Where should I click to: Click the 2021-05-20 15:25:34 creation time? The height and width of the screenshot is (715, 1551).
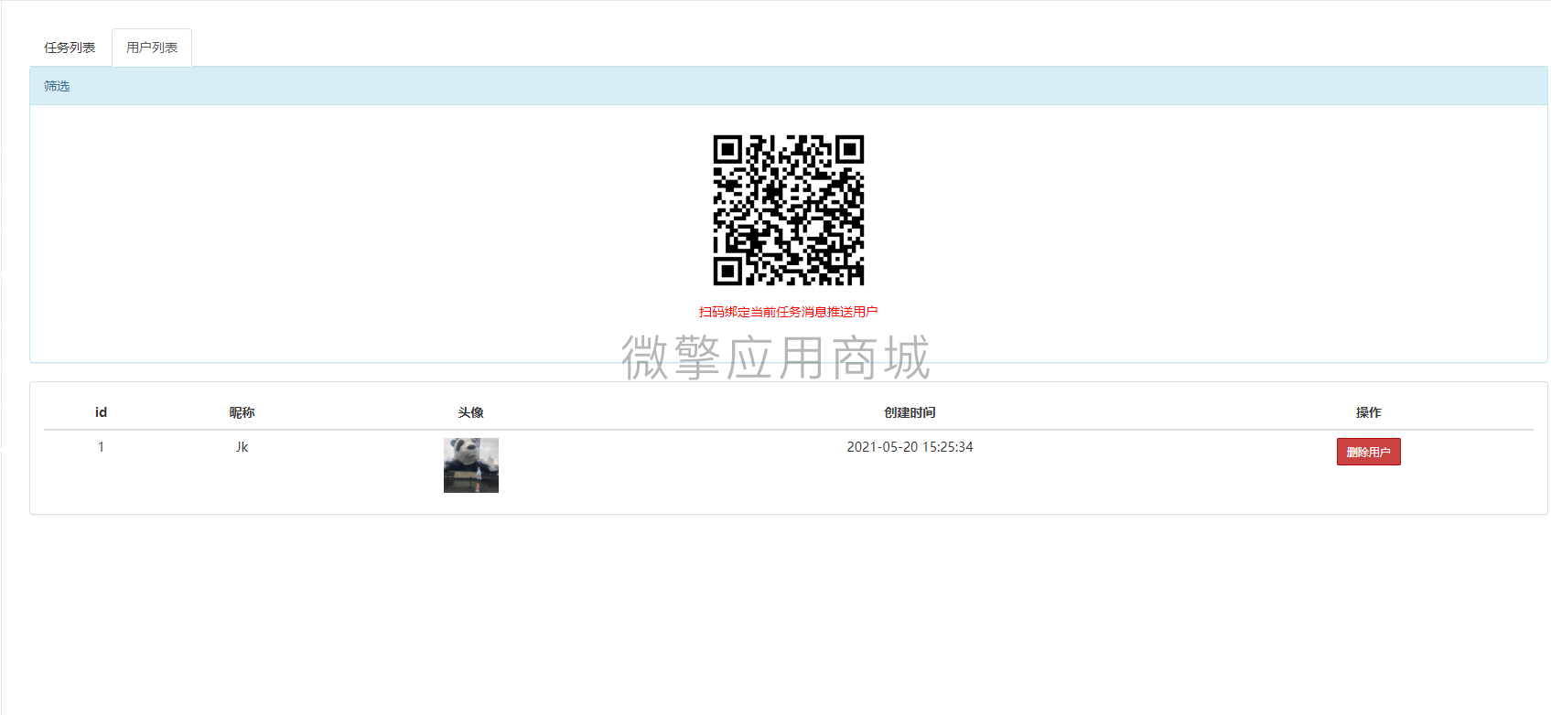point(910,447)
